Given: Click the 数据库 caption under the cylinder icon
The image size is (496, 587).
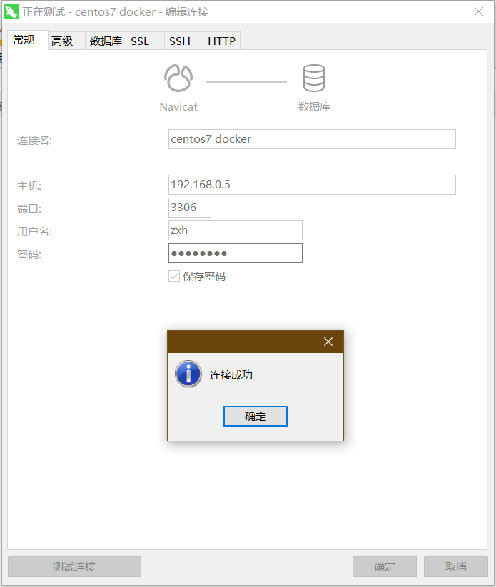Looking at the screenshot, I should (x=314, y=107).
